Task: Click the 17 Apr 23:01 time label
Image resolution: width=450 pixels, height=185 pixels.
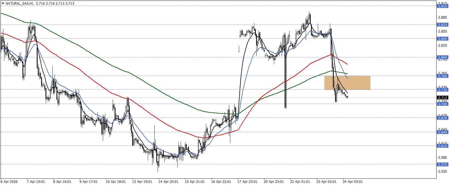Action: [247, 182]
